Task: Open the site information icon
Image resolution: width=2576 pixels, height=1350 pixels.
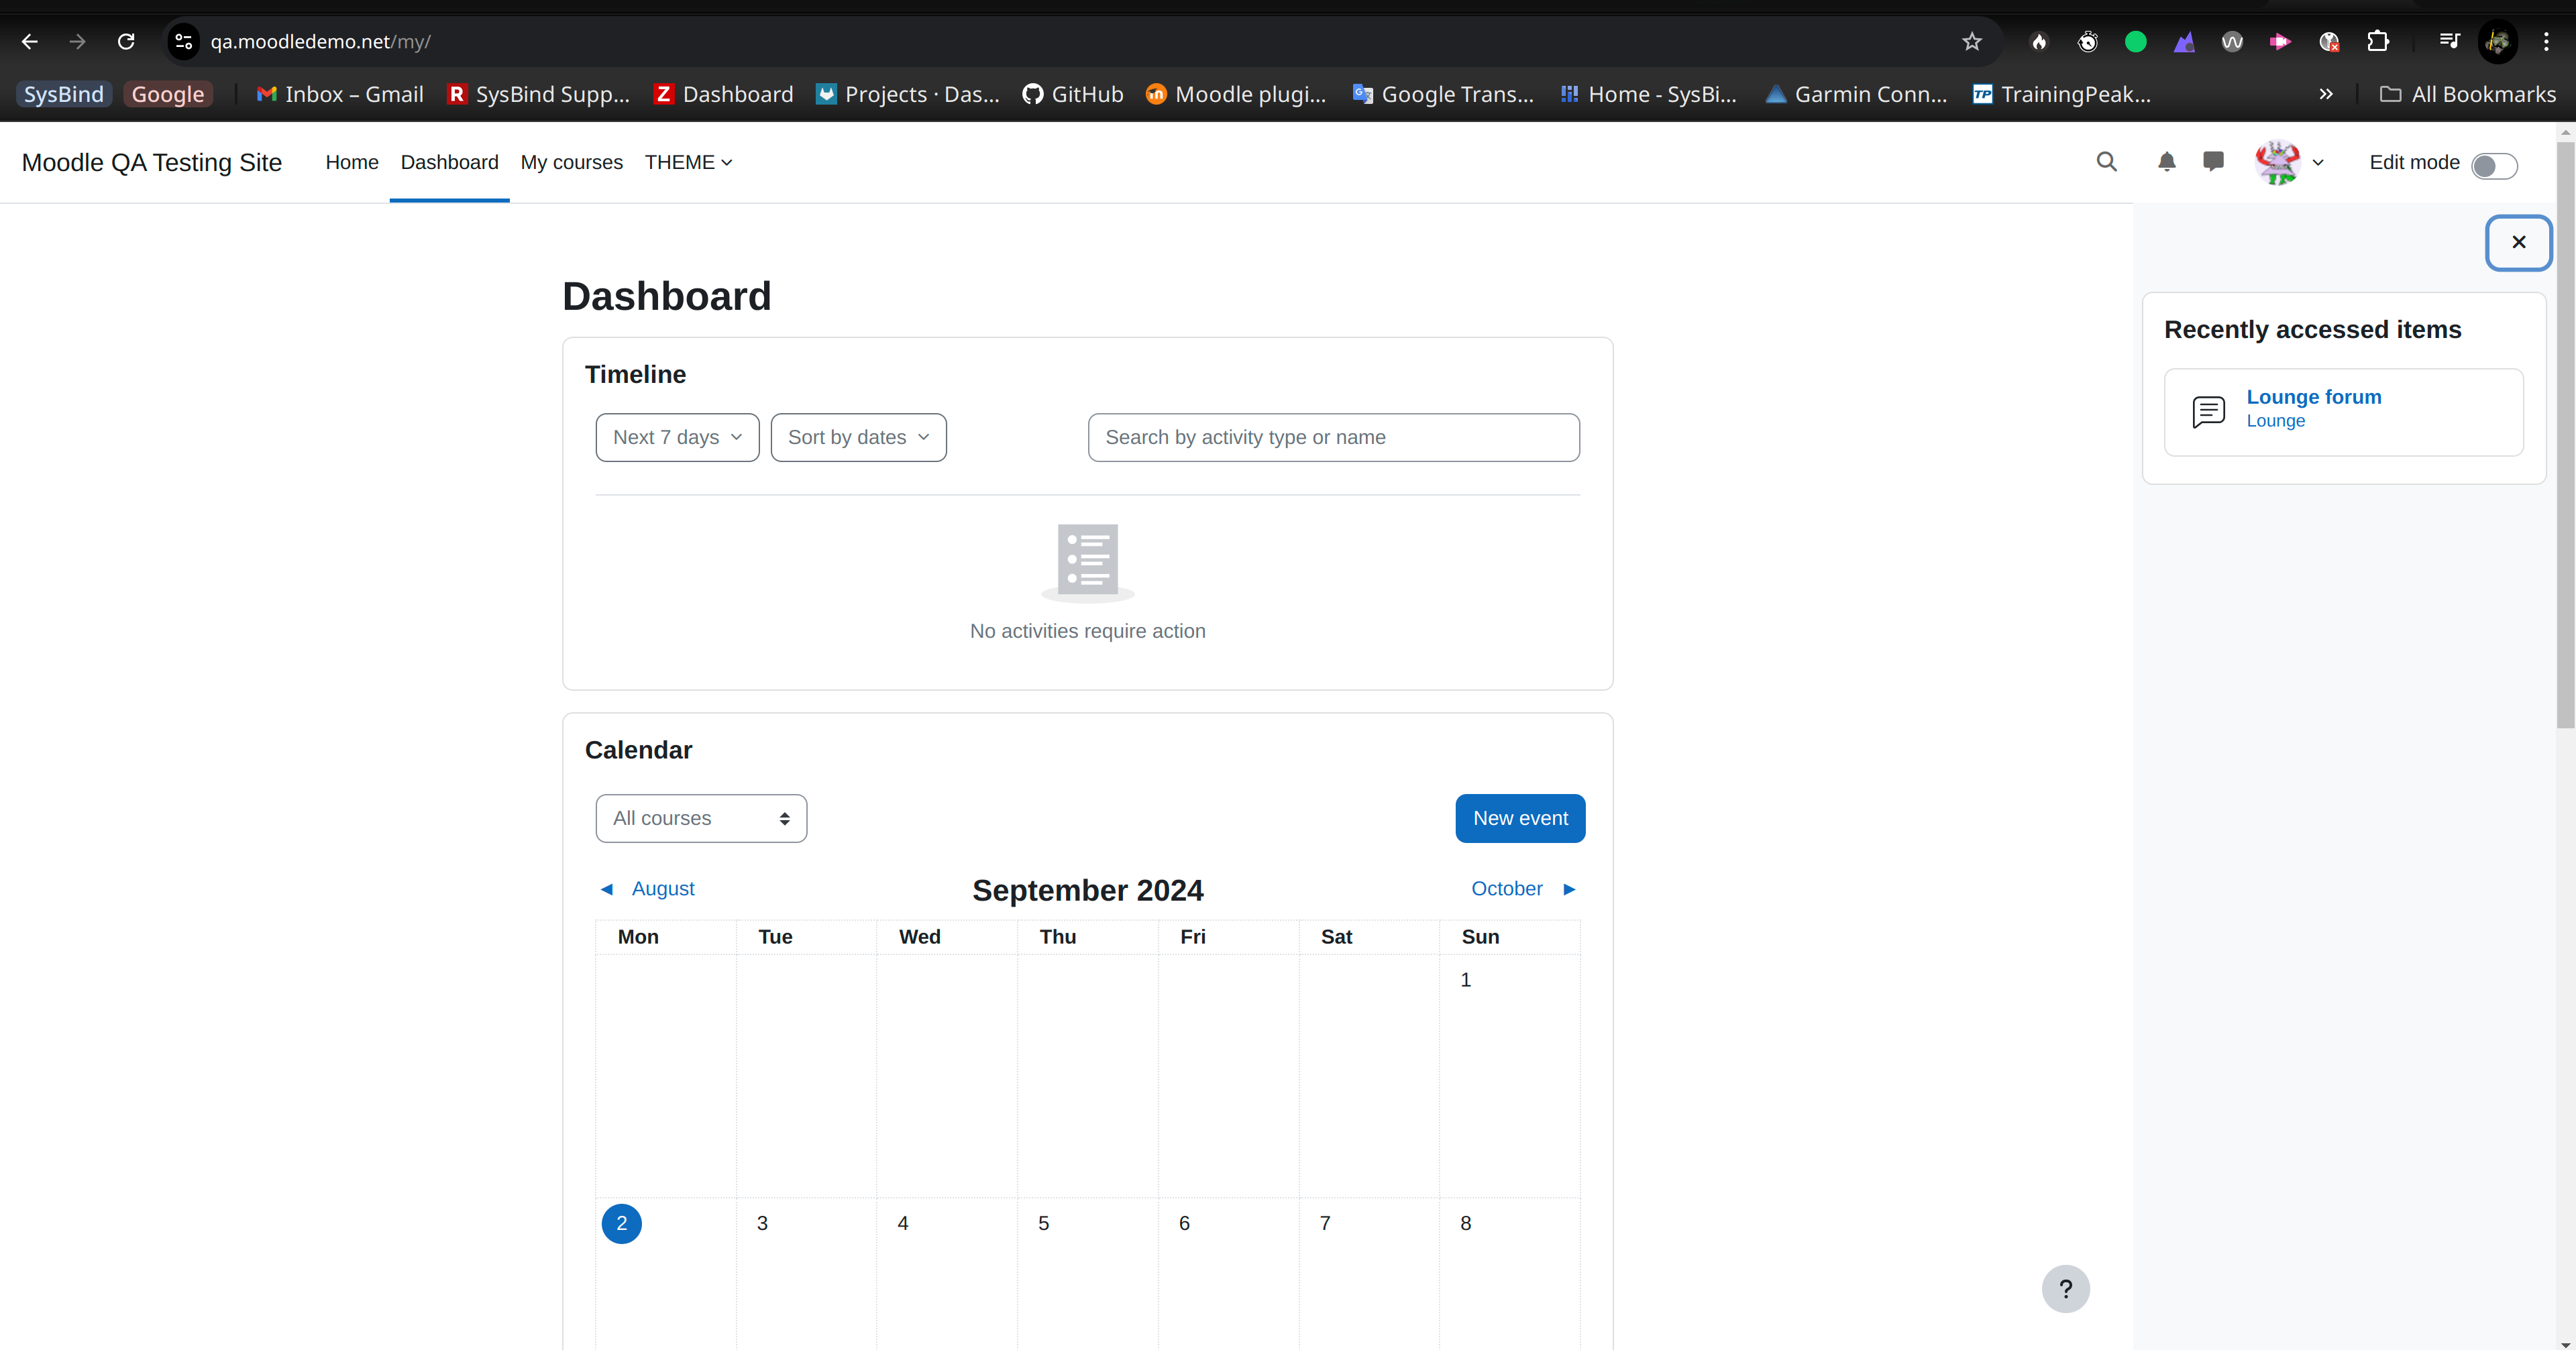Action: point(183,41)
